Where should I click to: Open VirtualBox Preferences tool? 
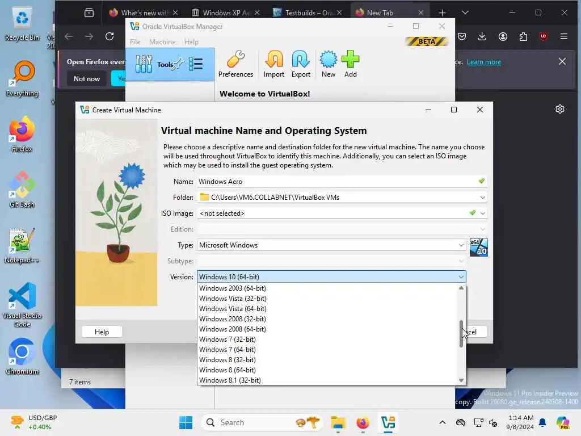[235, 64]
